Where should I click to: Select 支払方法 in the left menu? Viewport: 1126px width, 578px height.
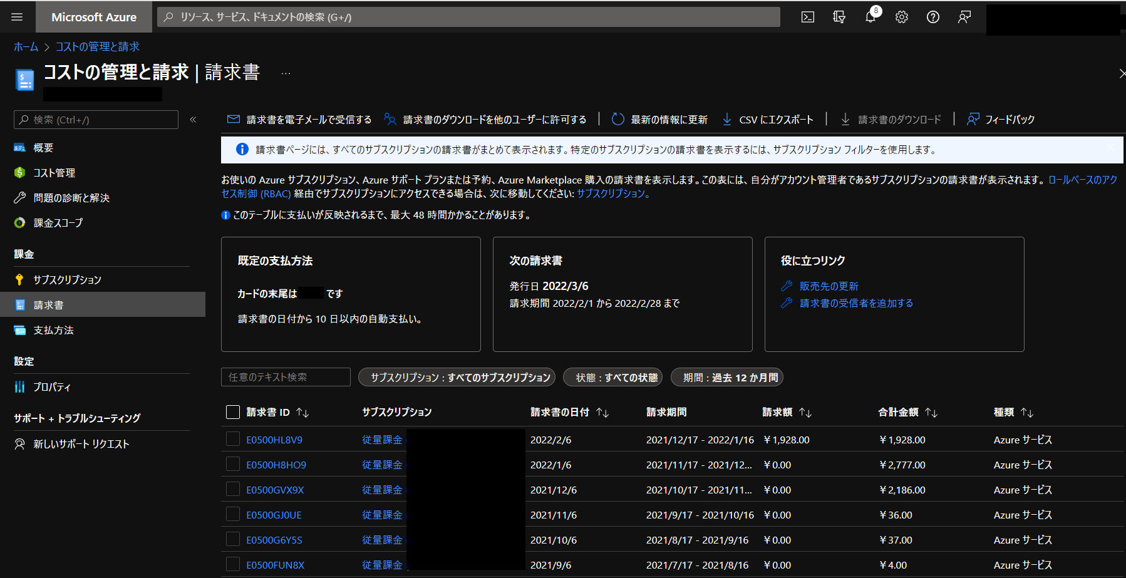[53, 330]
